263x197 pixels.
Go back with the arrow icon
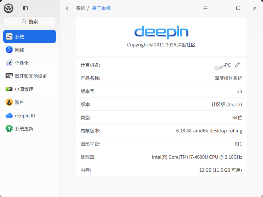(x=67, y=8)
